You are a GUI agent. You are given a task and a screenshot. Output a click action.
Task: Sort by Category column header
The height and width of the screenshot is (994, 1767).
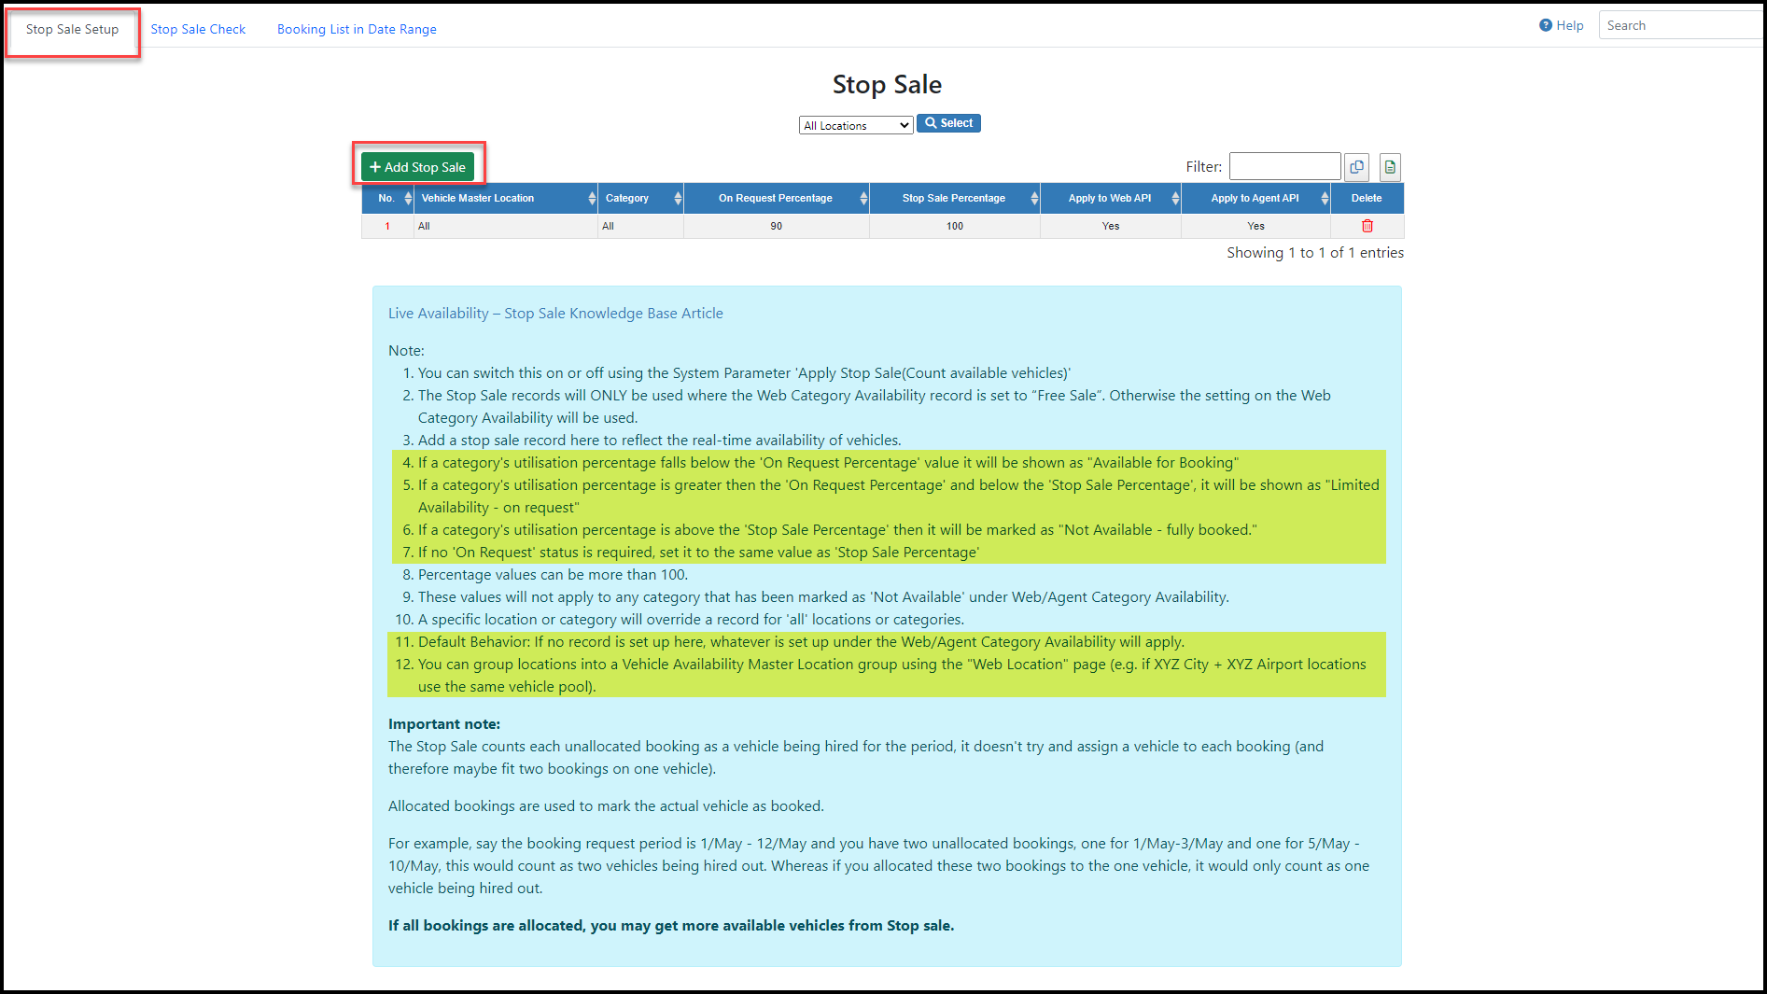click(641, 198)
